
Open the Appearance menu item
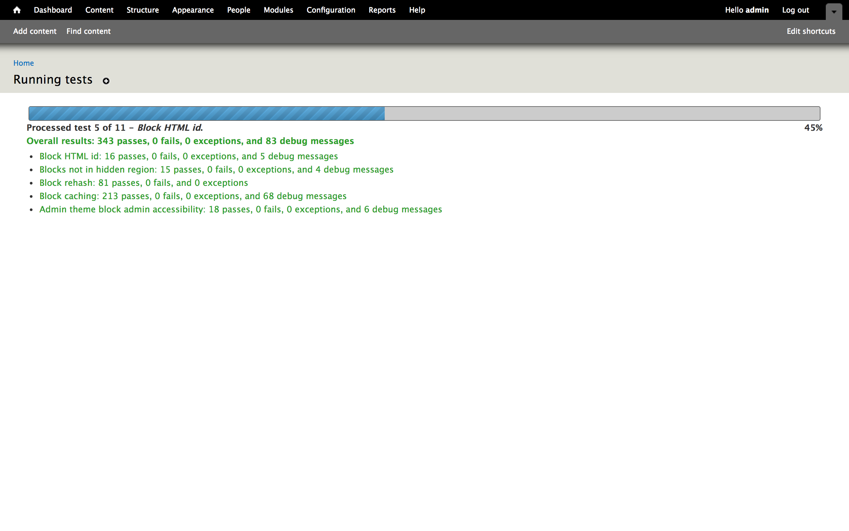193,10
